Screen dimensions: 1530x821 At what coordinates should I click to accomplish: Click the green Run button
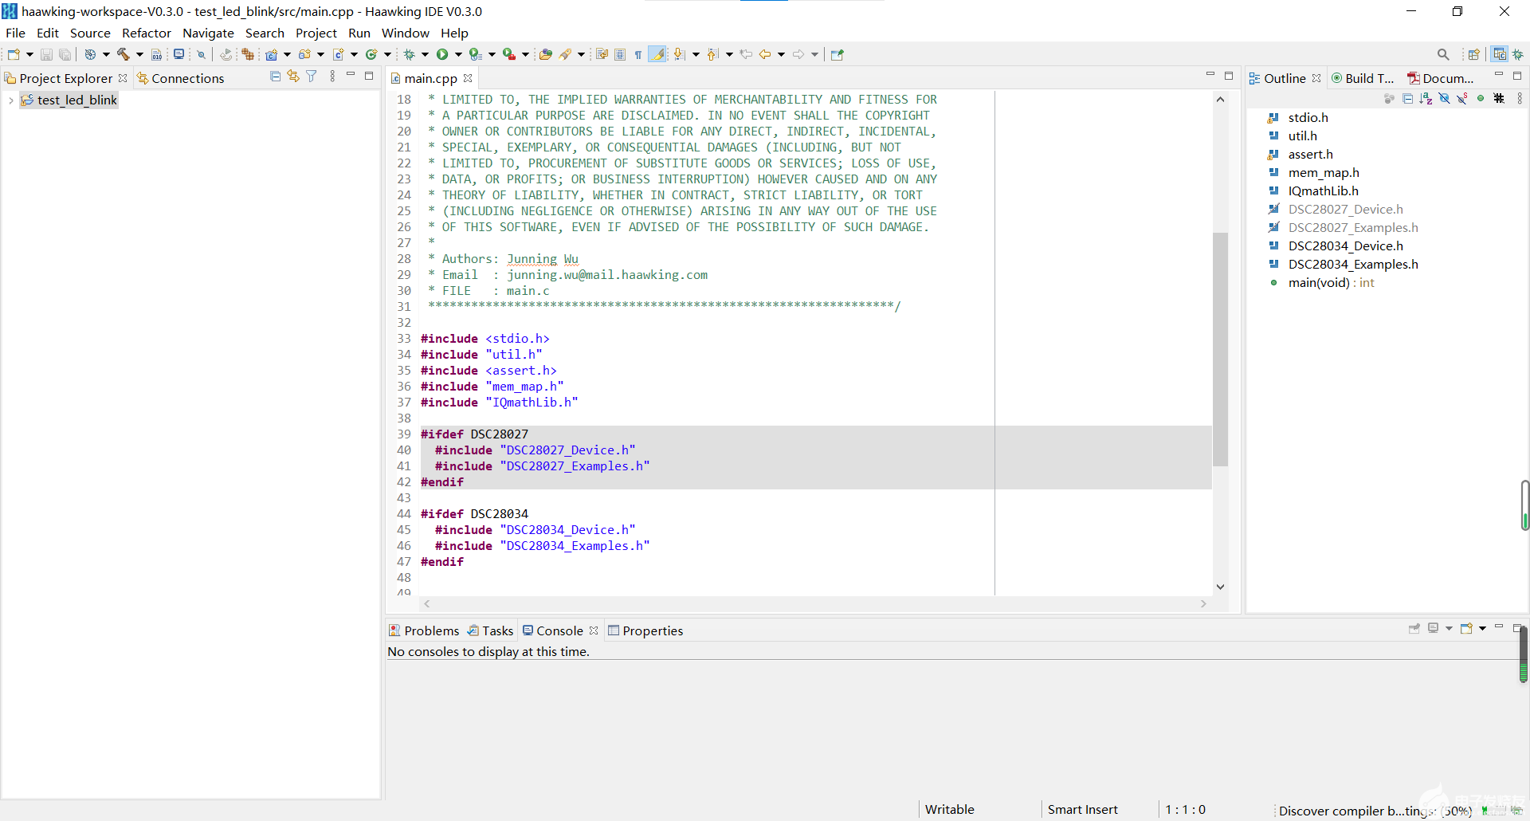441,54
